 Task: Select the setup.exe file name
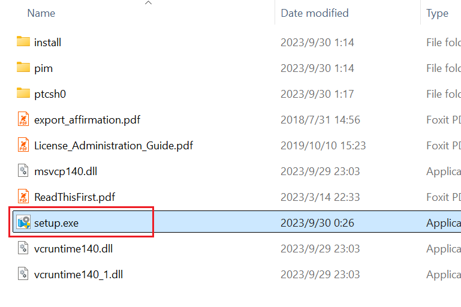click(56, 223)
